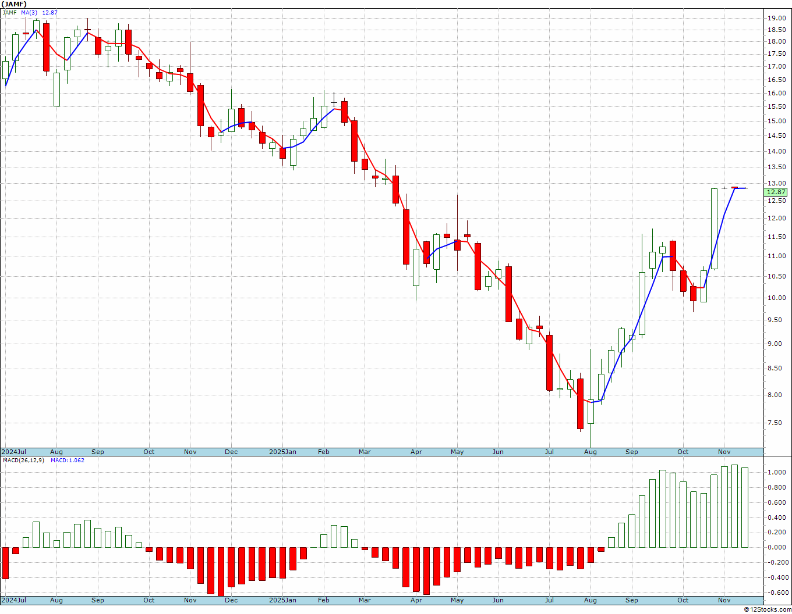Click the highlighted 12.87 last-price tag
This screenshot has width=792, height=614.
pyautogui.click(x=776, y=192)
